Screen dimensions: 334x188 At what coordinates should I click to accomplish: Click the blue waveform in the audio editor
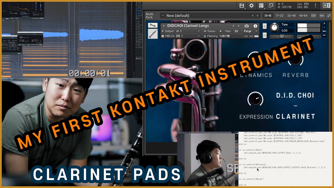[x=102, y=35]
